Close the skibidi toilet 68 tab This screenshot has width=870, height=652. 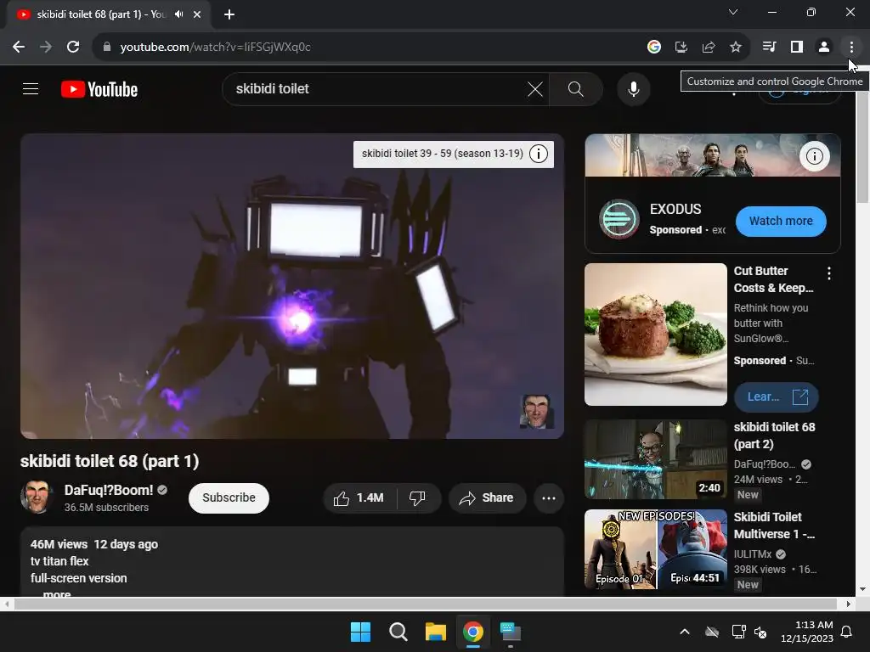coord(197,14)
